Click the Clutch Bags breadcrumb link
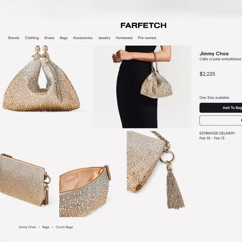 (x=64, y=227)
